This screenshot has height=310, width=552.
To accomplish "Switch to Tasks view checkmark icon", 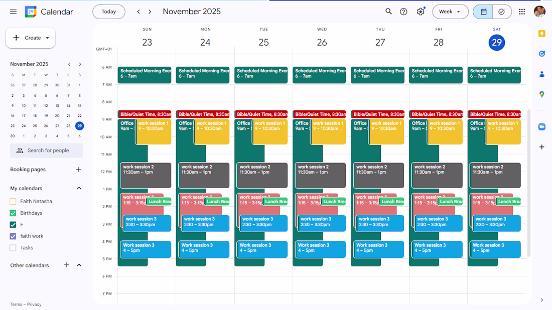I will click(502, 12).
